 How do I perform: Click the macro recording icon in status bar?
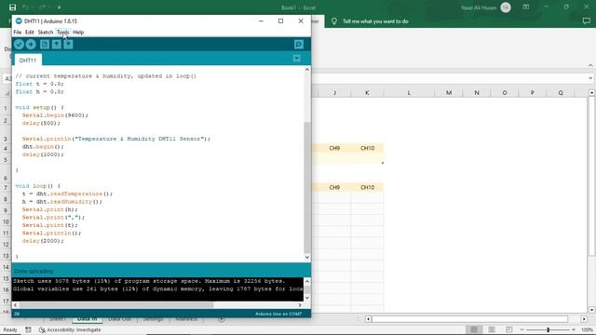pyautogui.click(x=28, y=329)
